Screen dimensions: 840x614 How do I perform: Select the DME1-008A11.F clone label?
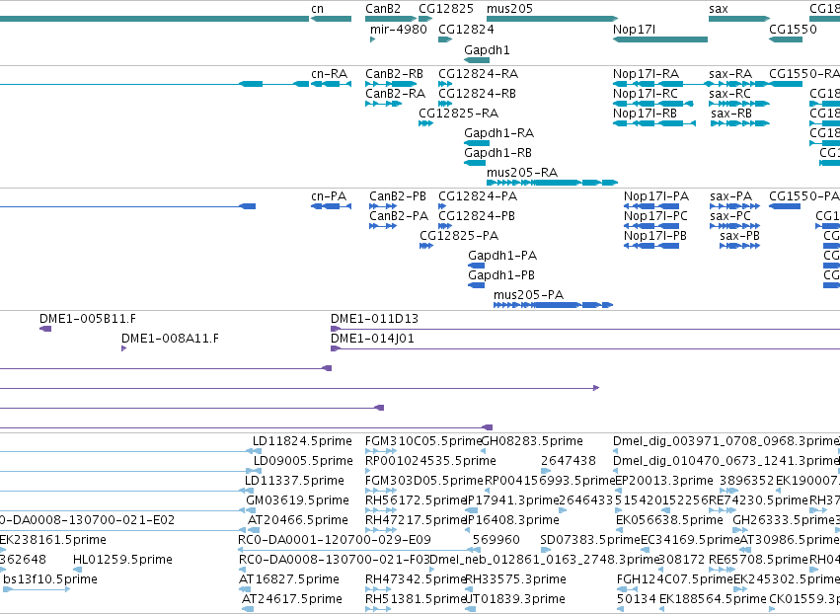tap(170, 339)
